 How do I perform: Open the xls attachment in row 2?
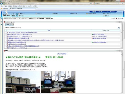click(99, 34)
